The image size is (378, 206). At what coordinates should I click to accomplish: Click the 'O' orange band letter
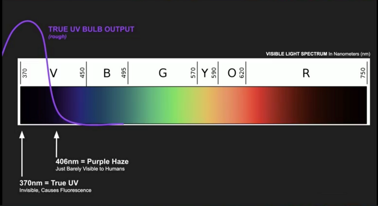tap(232, 73)
